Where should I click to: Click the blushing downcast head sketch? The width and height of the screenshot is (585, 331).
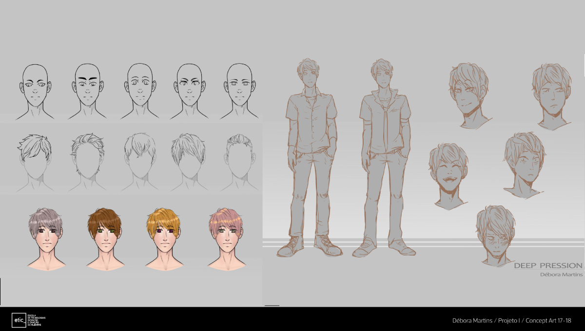pos(496,234)
